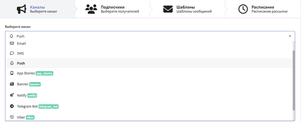Choose Email from the channel list
The height and width of the screenshot is (122, 301).
click(x=21, y=43)
